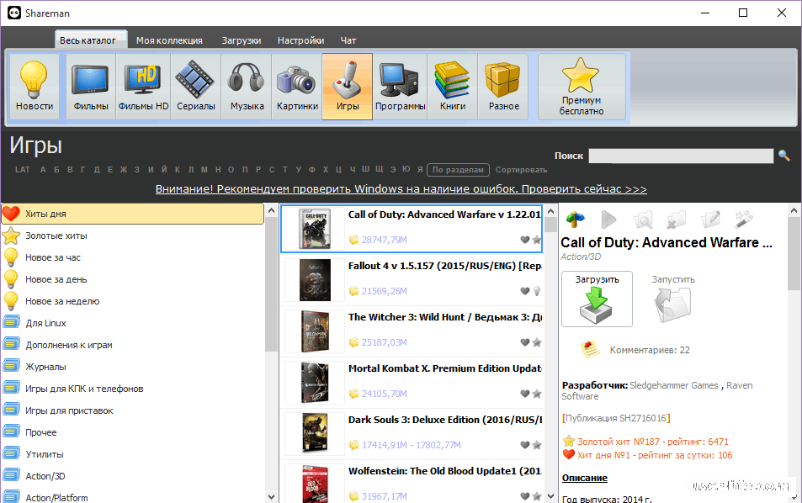Select the Dark Souls 3: Deluxe Edition entry
Screen dimensions: 802x503
click(x=412, y=433)
